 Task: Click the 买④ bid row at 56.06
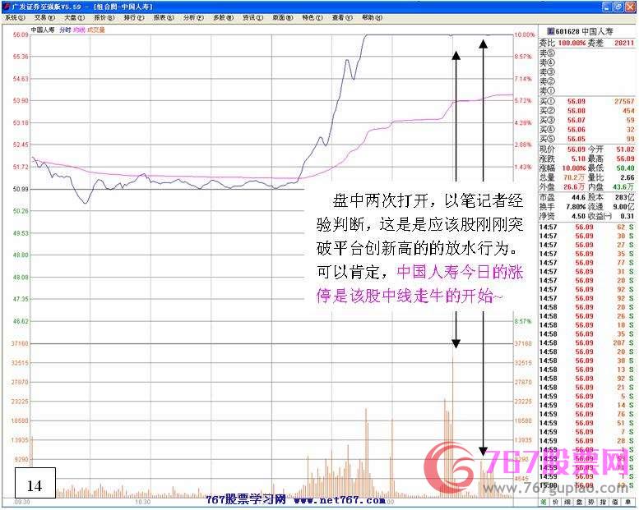click(x=587, y=130)
